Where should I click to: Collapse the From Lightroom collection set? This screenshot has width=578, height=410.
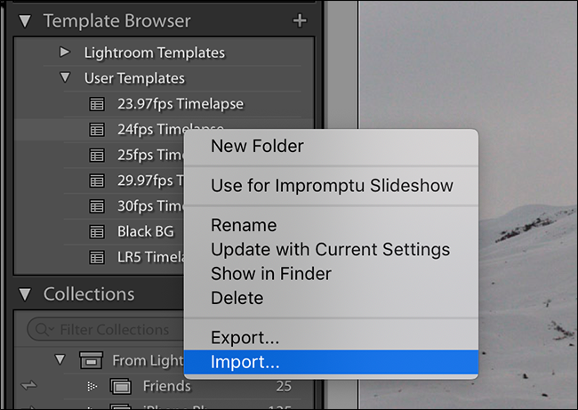[x=60, y=361]
